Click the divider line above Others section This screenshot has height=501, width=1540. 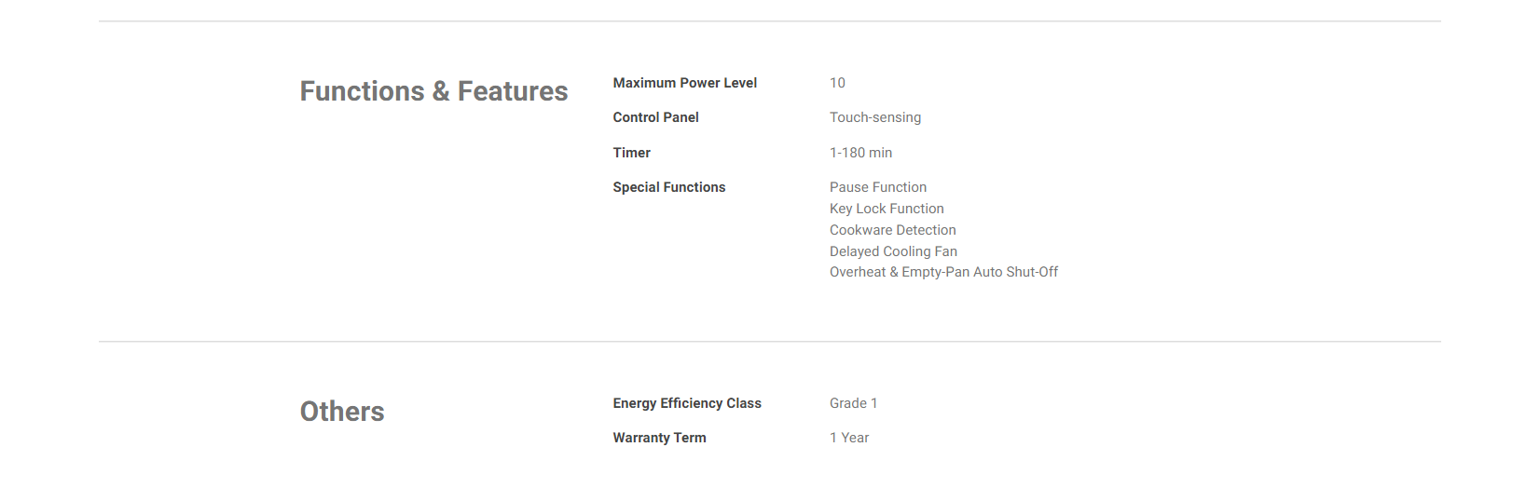point(769,342)
